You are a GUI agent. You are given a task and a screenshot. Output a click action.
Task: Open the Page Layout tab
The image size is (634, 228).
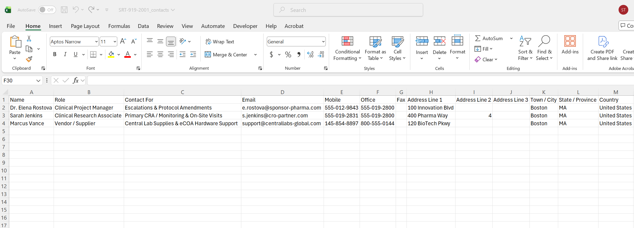point(85,26)
